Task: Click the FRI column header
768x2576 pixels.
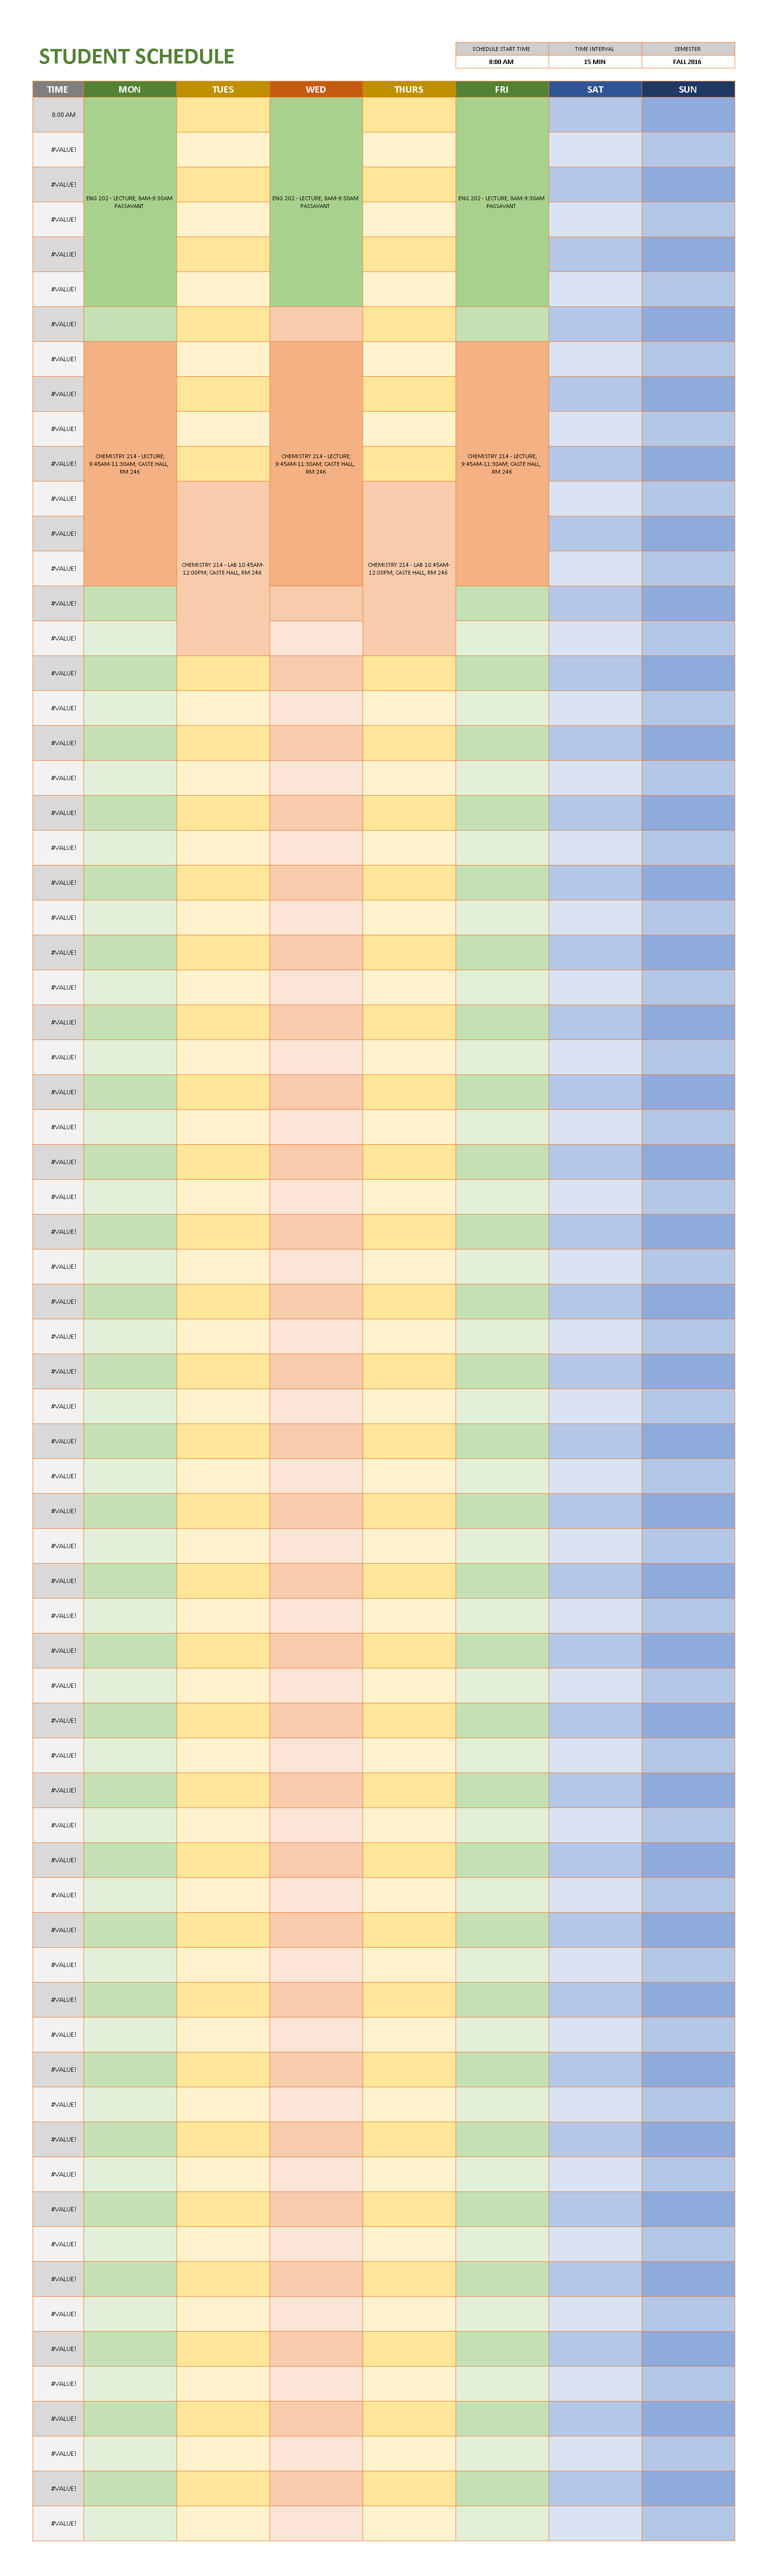Action: pyautogui.click(x=502, y=89)
